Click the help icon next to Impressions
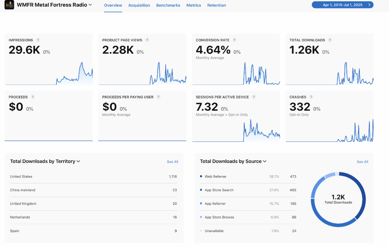 pos(38,40)
